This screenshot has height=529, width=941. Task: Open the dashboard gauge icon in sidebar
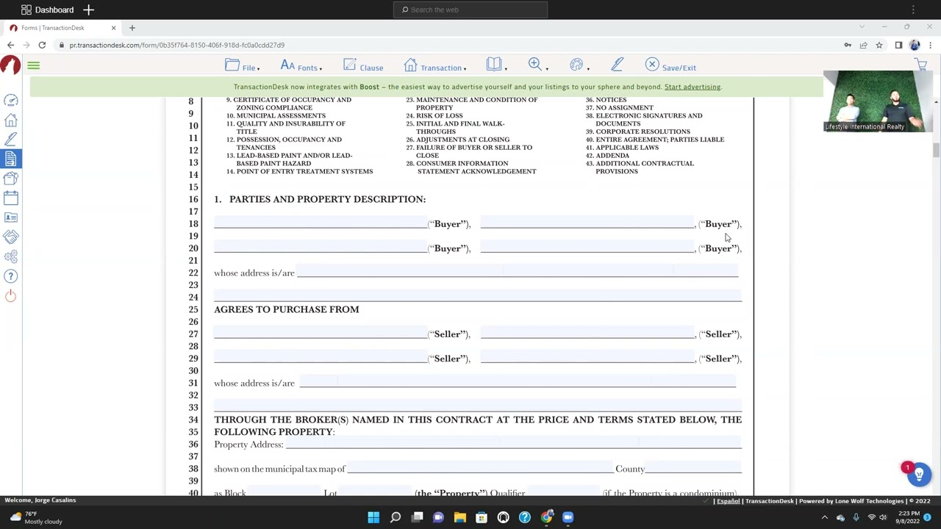(11, 100)
